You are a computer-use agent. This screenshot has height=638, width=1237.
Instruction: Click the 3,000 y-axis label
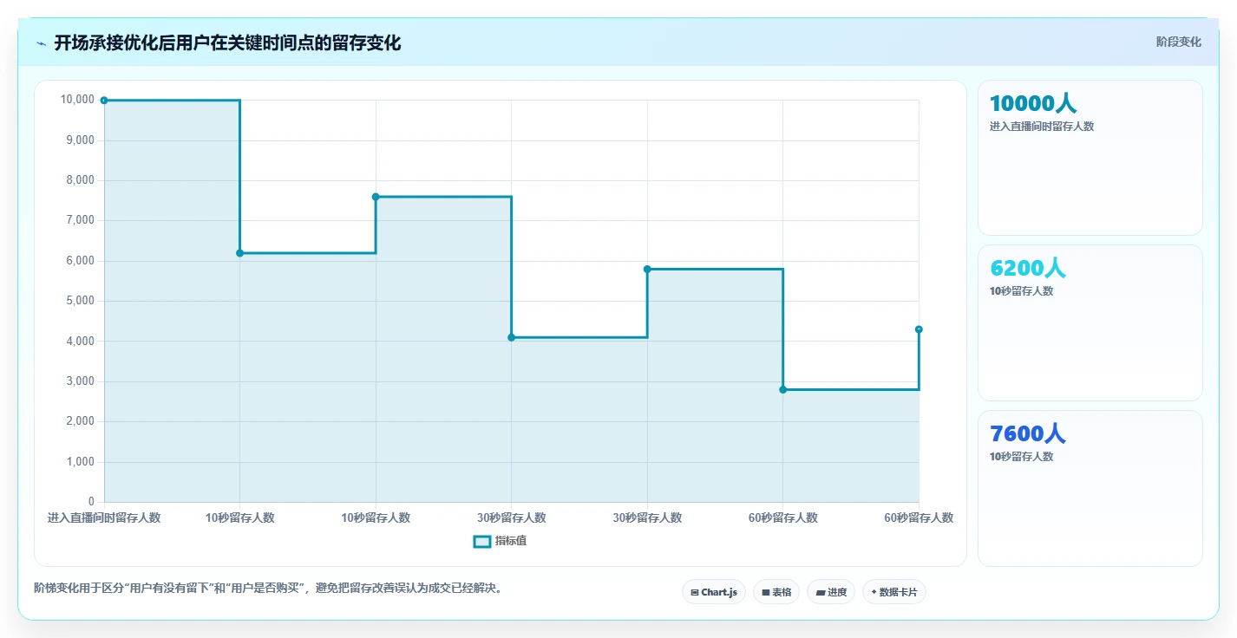80,381
